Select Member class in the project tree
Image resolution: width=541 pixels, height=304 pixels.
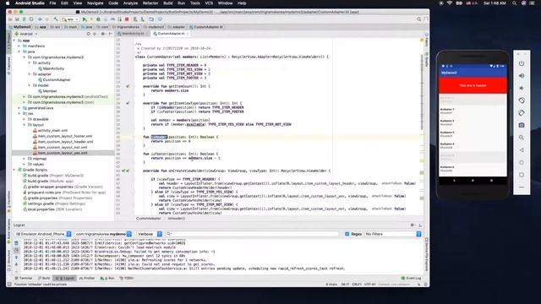pos(50,91)
